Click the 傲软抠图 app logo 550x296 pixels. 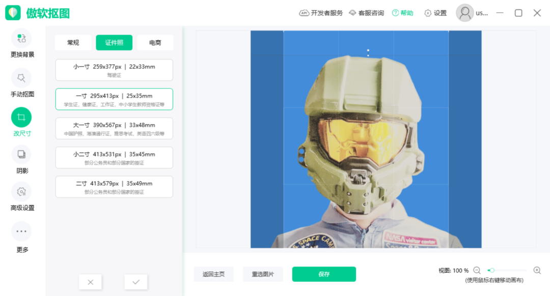(x=38, y=13)
